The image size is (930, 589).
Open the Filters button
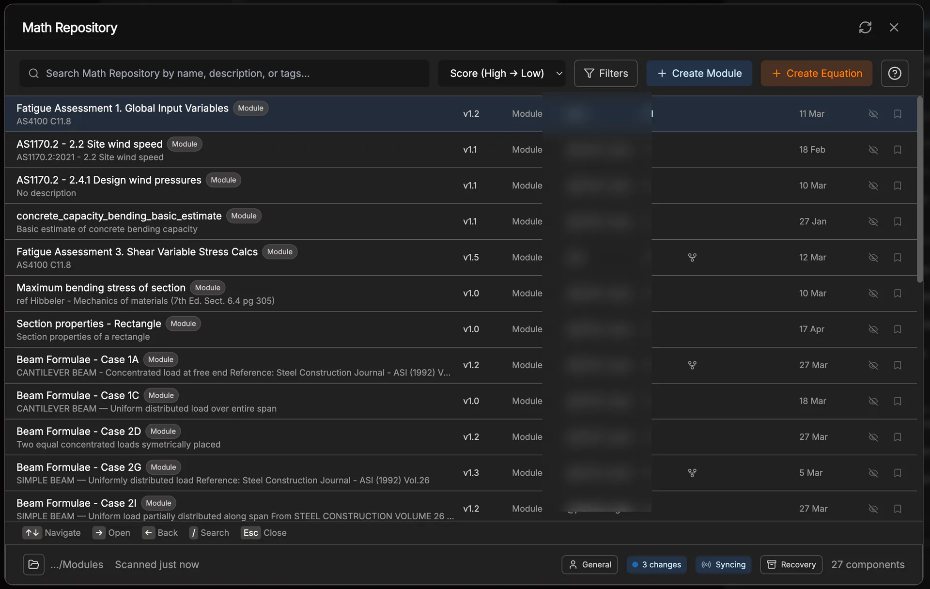tap(606, 73)
